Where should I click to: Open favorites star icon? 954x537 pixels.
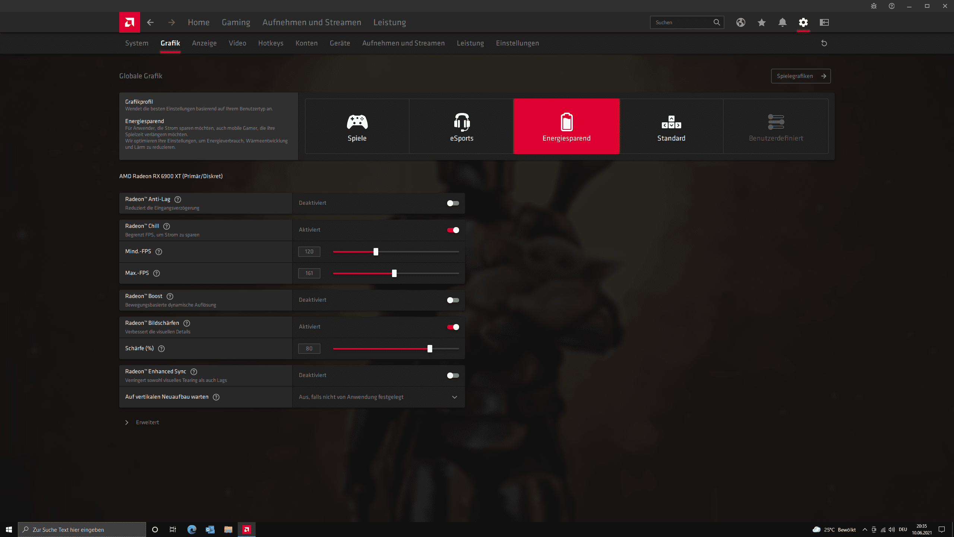(762, 22)
